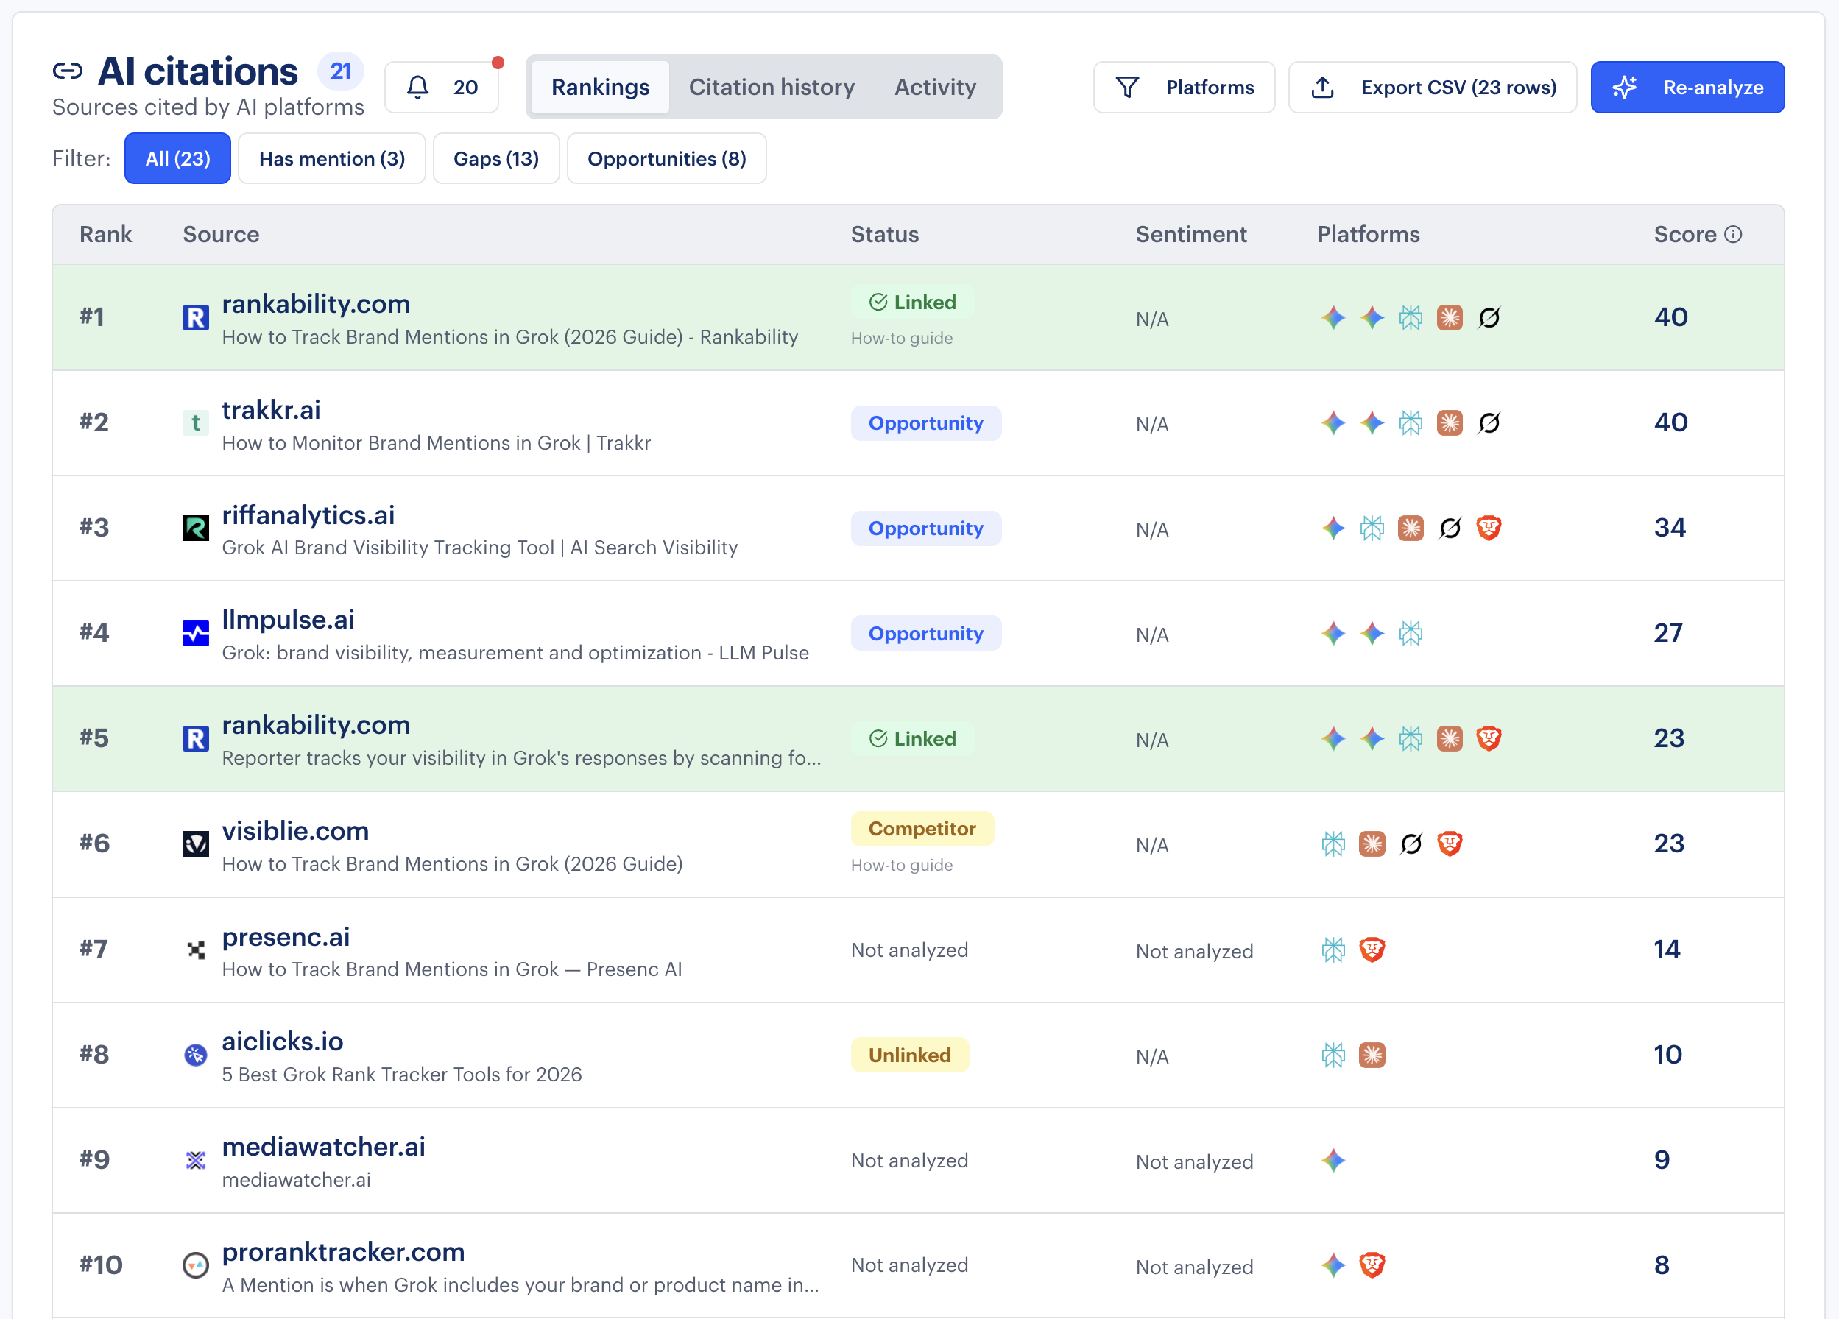Click the Brave icon in presenc.ai row
The image size is (1839, 1319).
pos(1372,950)
